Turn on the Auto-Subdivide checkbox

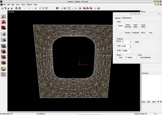(x=139, y=58)
